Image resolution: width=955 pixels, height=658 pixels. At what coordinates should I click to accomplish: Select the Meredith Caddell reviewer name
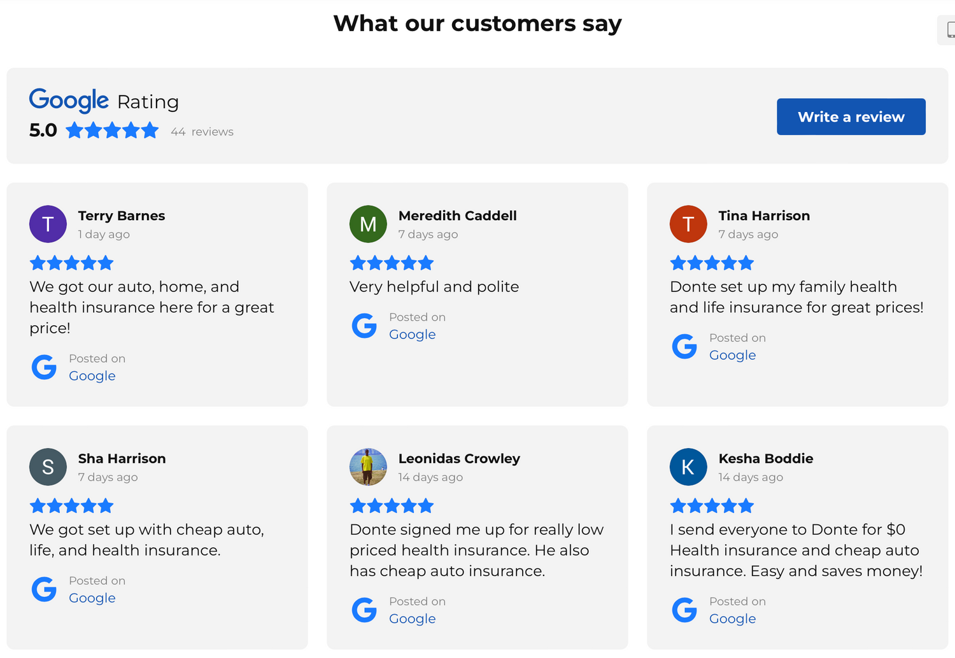point(457,216)
